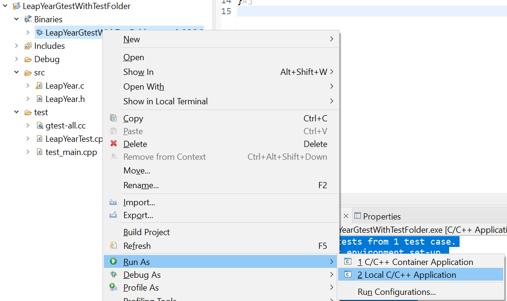
Task: Click the test_main.cpp file icon
Action: pyautogui.click(x=39, y=152)
